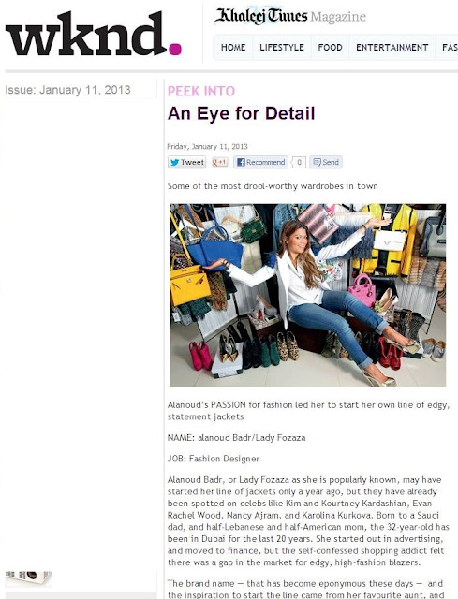This screenshot has width=458, height=599.
Task: Click the PEEK INTO section link
Action: tap(201, 92)
